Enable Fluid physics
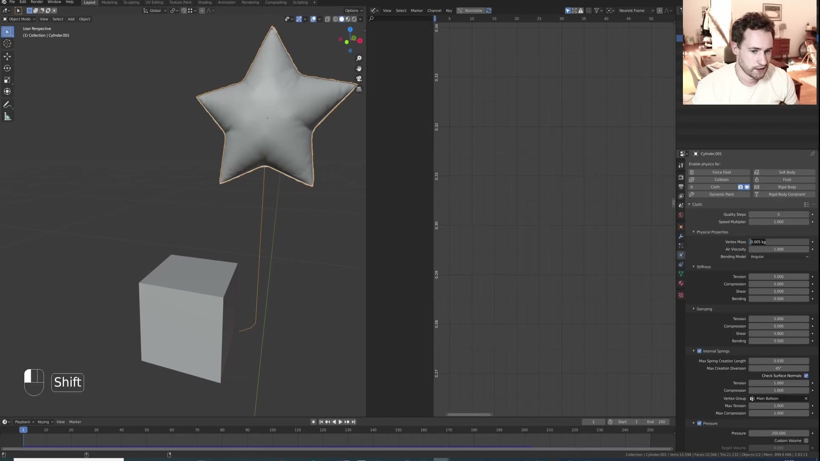Image resolution: width=820 pixels, height=461 pixels. [784, 180]
